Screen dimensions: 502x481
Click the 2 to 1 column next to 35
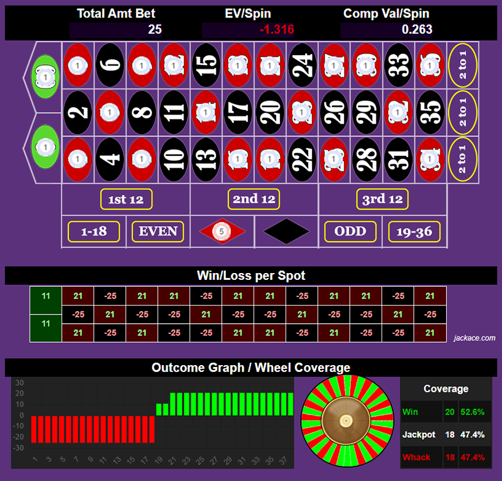click(x=462, y=112)
